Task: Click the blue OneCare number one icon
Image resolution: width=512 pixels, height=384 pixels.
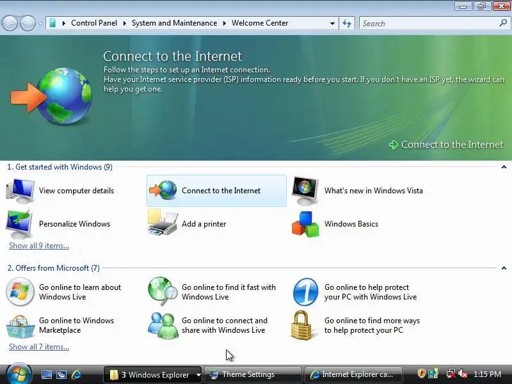Action: [x=305, y=292]
